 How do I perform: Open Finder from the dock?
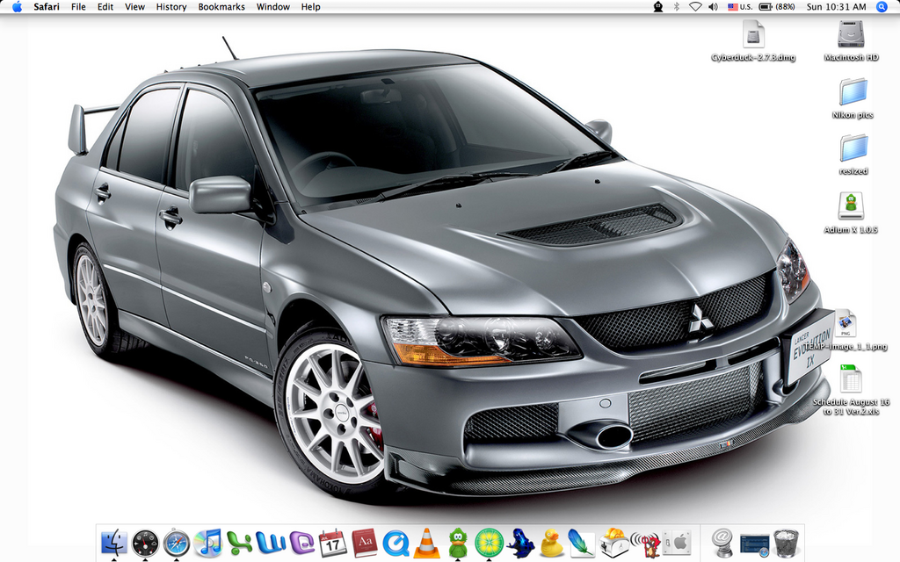click(113, 543)
